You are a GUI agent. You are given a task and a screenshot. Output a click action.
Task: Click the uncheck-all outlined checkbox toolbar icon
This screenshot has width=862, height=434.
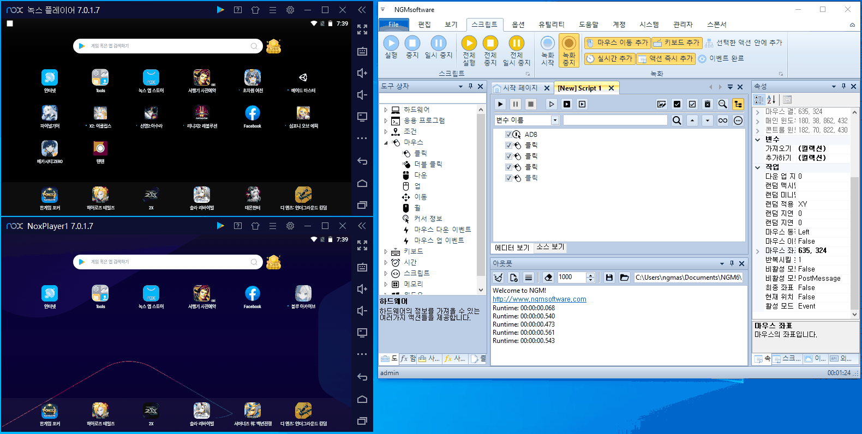click(692, 104)
